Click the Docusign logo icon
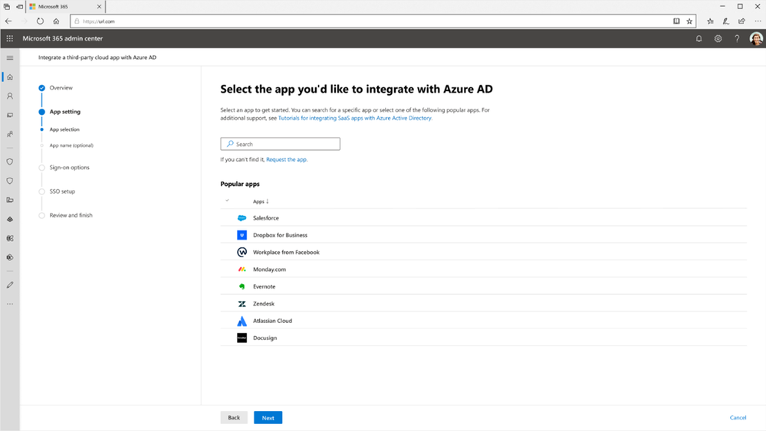The height and width of the screenshot is (431, 766). (242, 338)
